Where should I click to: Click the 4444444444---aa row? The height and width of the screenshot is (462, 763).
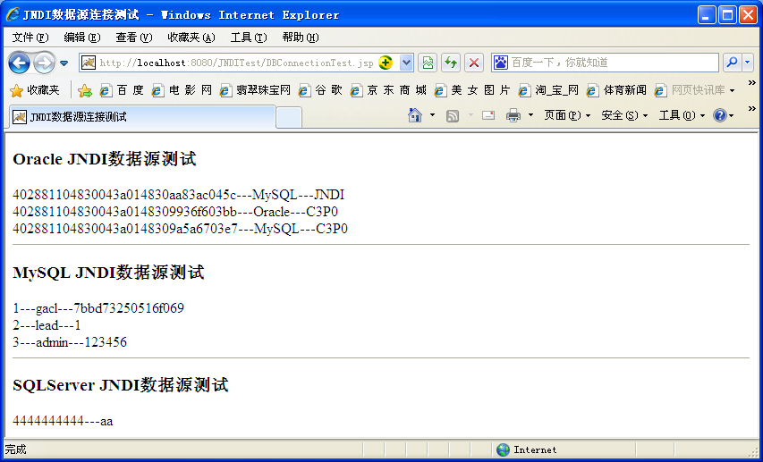(63, 421)
